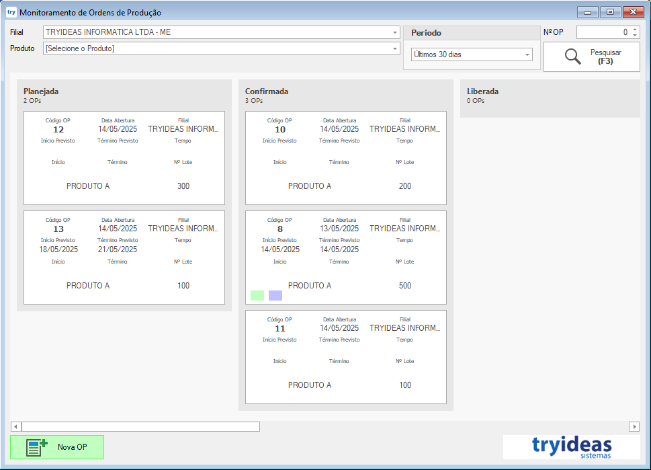651x470 pixels.
Task: Minimize the Monitoramento window
Action: click(x=587, y=12)
